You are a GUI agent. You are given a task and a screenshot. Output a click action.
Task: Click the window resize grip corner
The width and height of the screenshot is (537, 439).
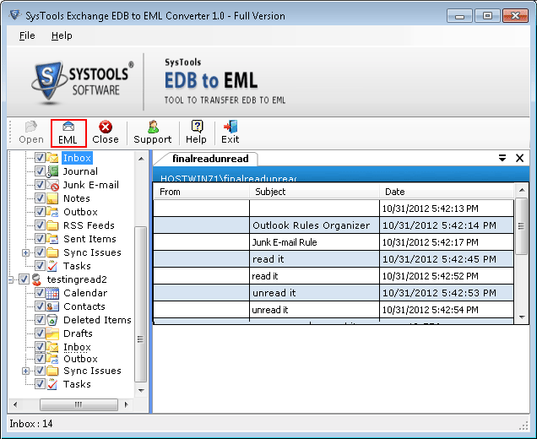click(x=523, y=425)
